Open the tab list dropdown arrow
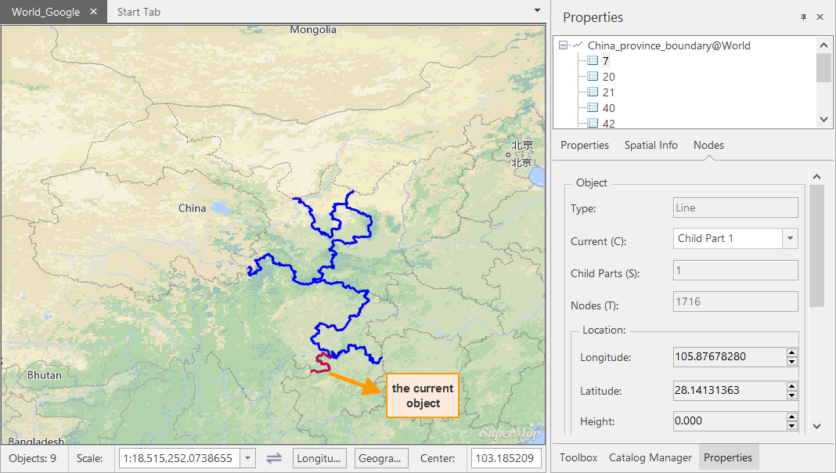Image resolution: width=836 pixels, height=473 pixels. pyautogui.click(x=537, y=11)
